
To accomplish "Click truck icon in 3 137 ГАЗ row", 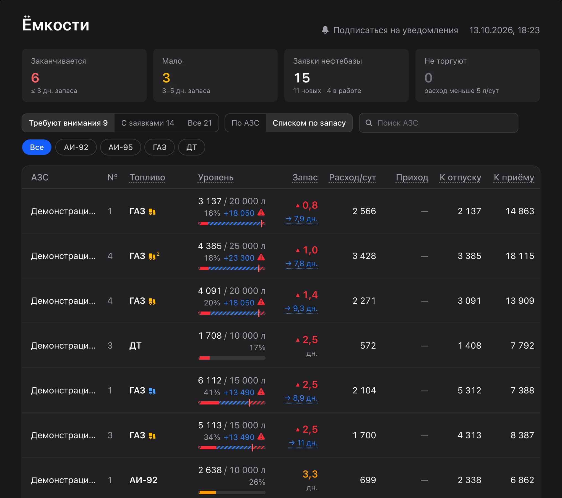I will pos(152,212).
